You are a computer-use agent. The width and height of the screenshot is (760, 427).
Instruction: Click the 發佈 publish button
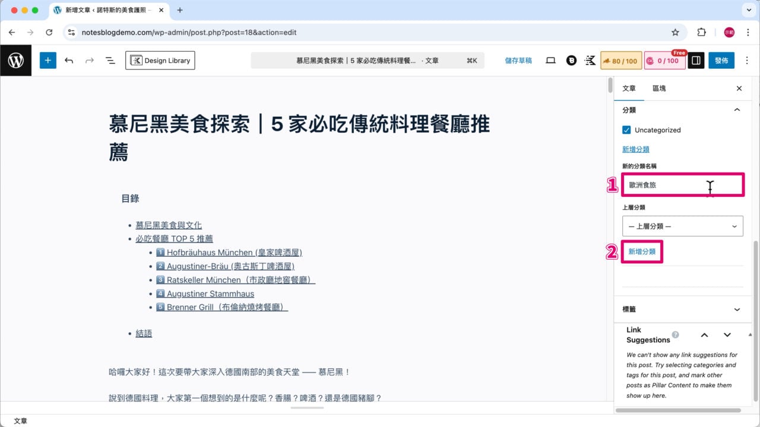[x=721, y=60]
